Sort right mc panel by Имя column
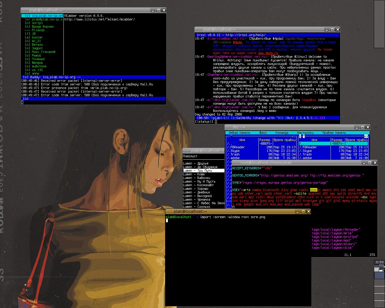 pyautogui.click(x=314, y=140)
